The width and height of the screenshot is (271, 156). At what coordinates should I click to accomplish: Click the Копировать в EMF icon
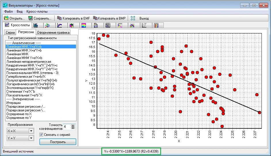point(59,18)
